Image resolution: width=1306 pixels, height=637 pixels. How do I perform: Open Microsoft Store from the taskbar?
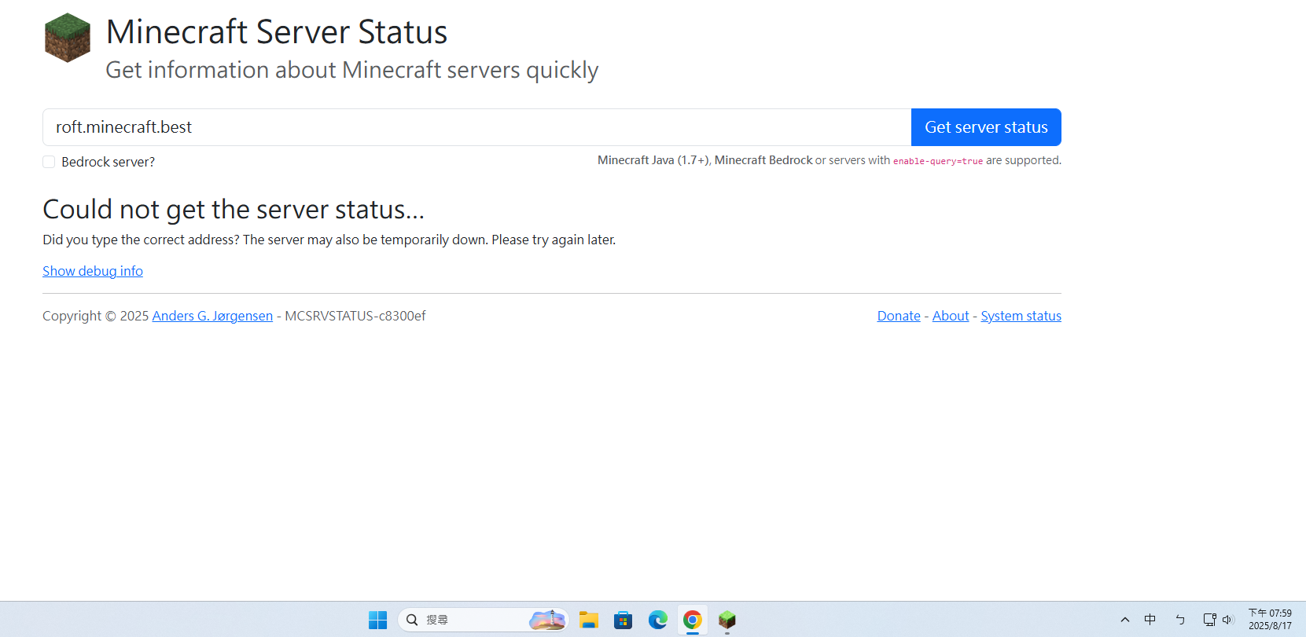[624, 620]
